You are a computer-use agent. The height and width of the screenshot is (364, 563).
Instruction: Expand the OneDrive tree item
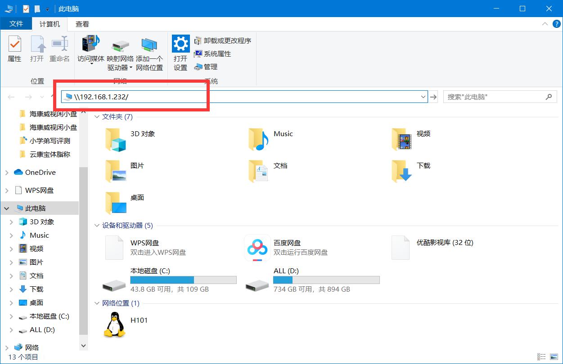7,172
